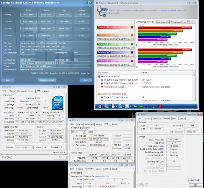Click Start Benchmark button in EVEREST
204x188 pixels.
[x=47, y=80]
